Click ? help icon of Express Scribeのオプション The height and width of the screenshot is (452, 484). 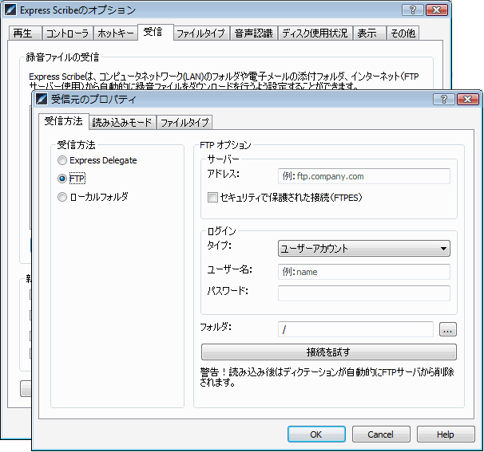click(413, 10)
